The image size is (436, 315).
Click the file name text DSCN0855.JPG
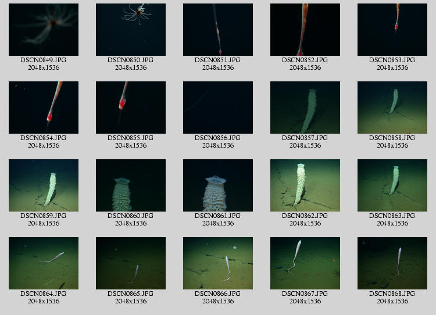click(x=131, y=138)
